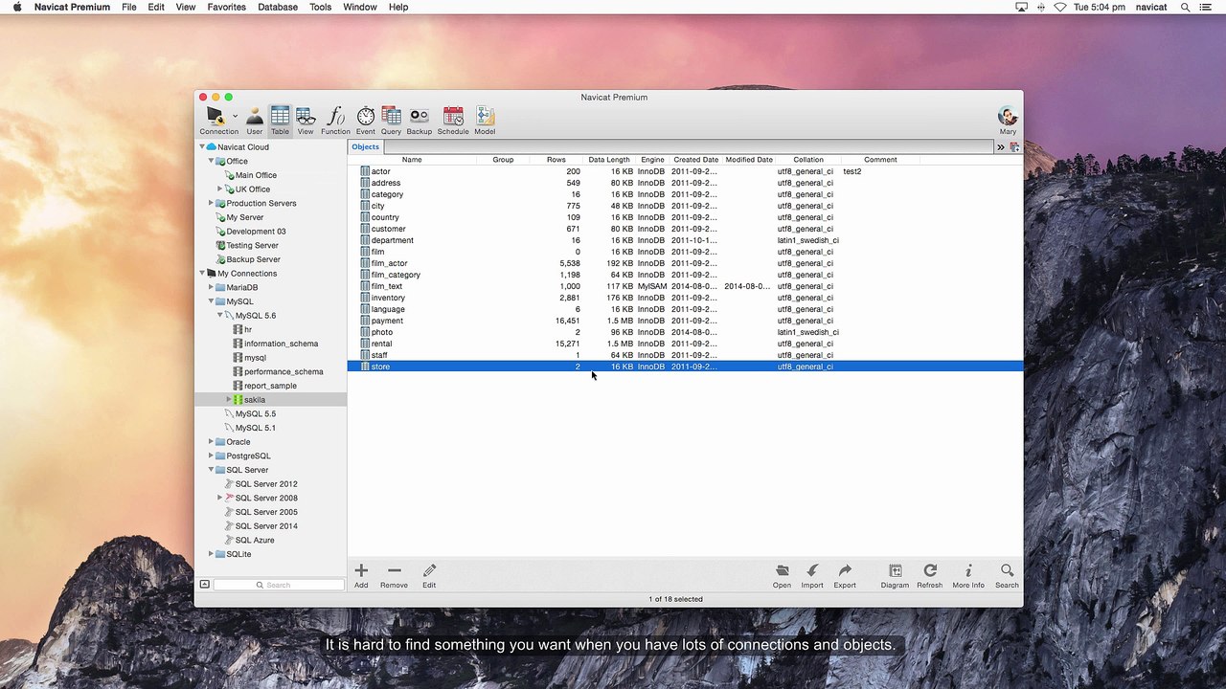Collapse the MySQL 5.6 connection
Viewport: 1226px width, 689px height.
point(219,315)
